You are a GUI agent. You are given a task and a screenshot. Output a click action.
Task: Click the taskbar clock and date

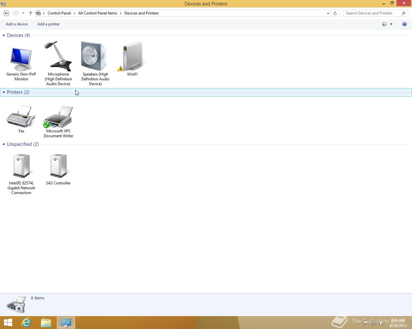398,323
